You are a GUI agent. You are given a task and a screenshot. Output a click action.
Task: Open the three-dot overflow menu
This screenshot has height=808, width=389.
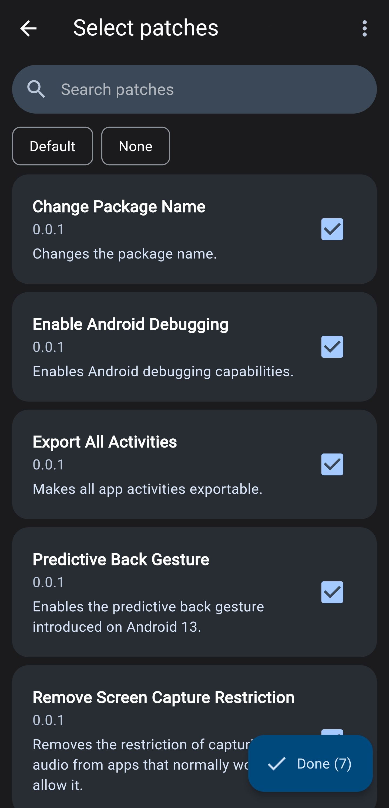364,29
